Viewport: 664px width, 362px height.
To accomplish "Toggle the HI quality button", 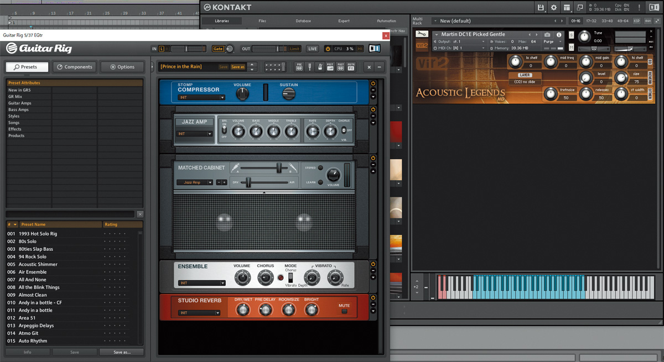I will (x=360, y=49).
